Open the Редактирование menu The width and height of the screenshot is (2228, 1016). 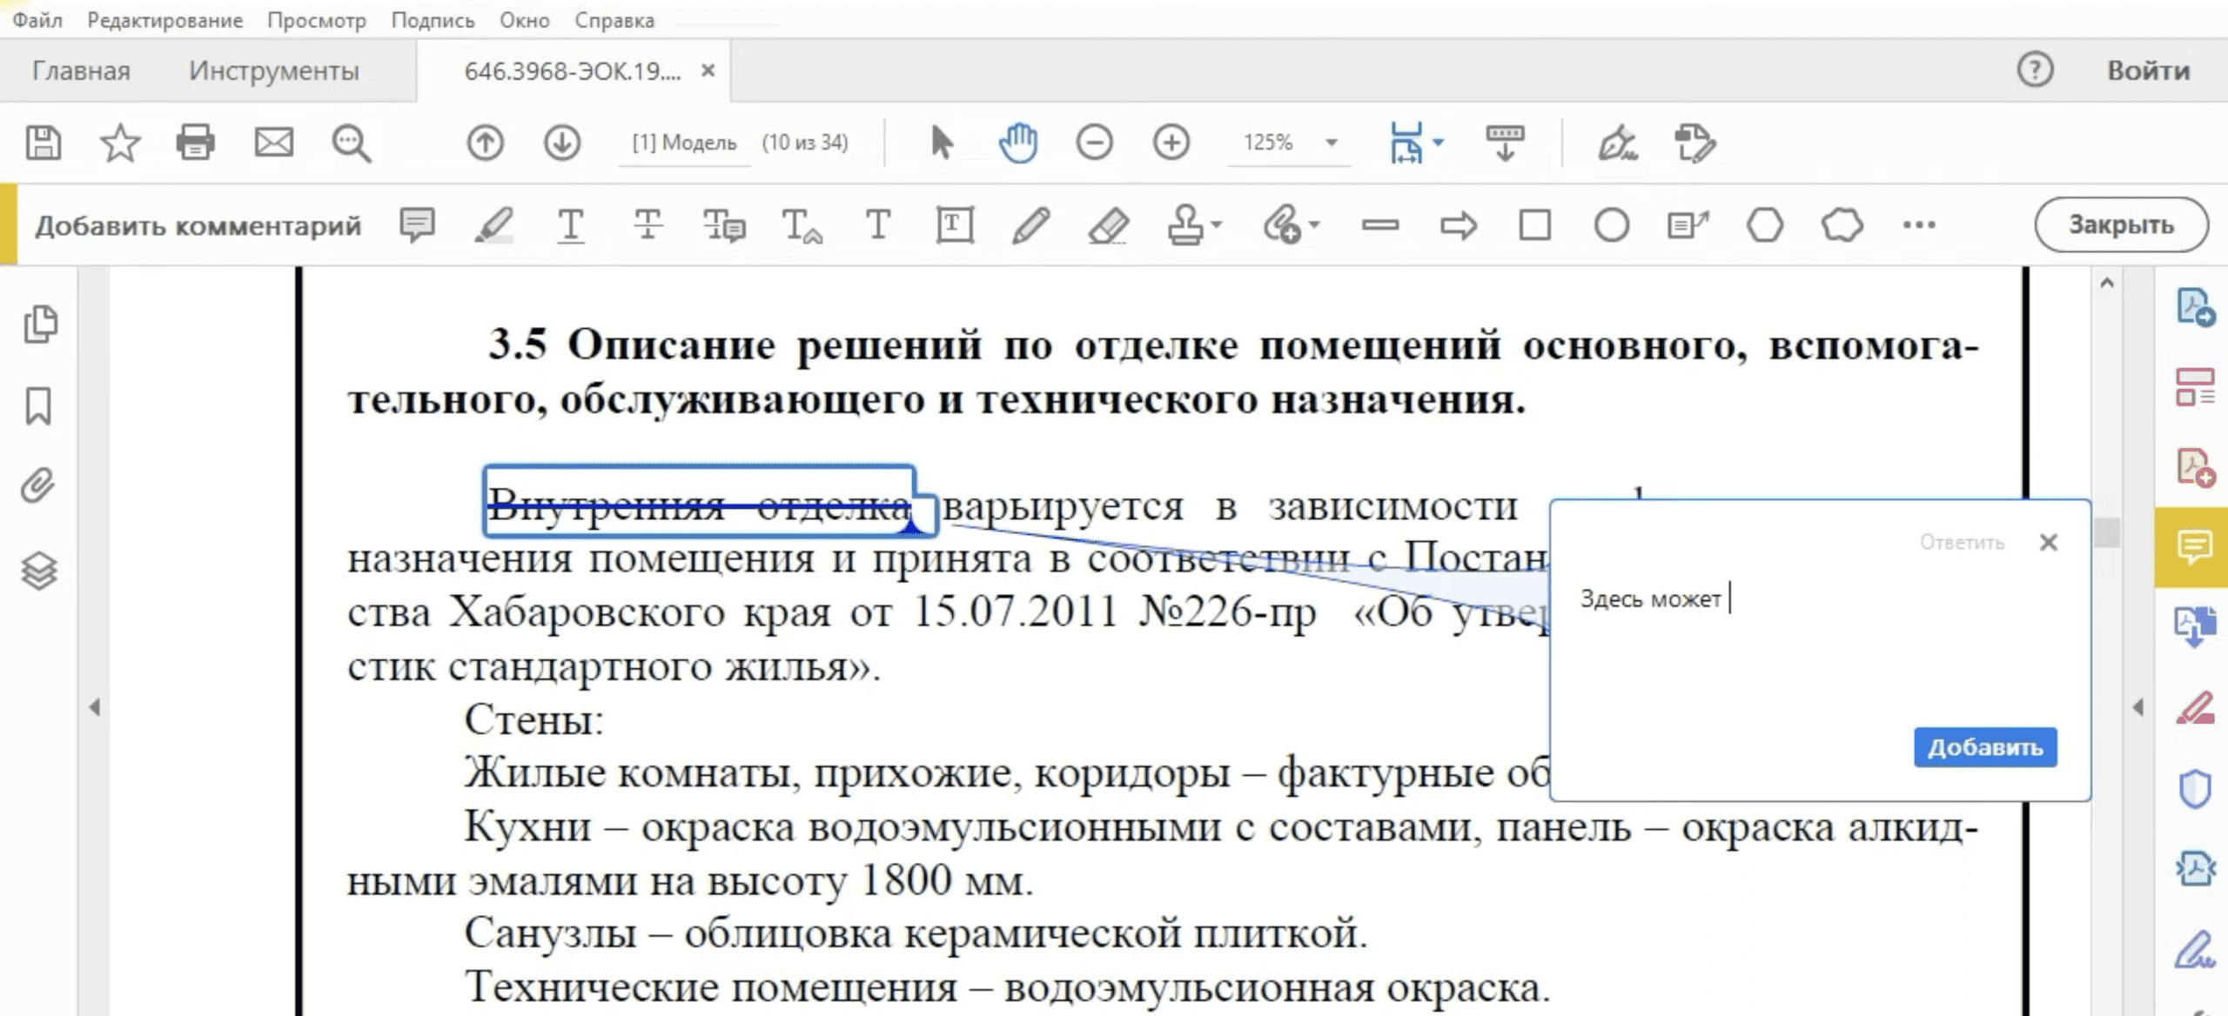(x=164, y=20)
